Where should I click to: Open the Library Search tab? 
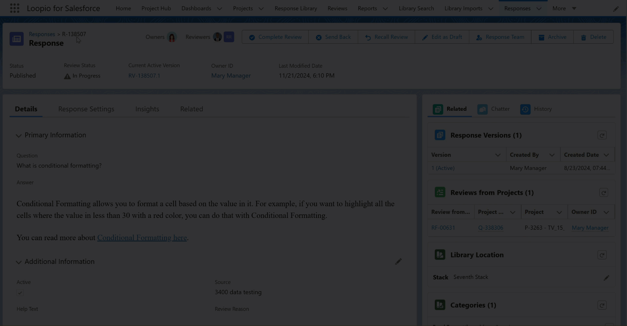tap(416, 8)
